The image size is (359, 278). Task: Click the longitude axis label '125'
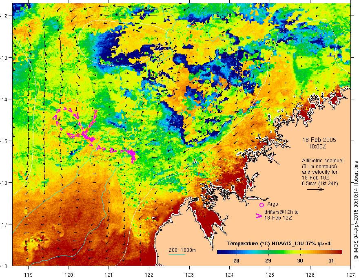pyautogui.click(x=270, y=275)
